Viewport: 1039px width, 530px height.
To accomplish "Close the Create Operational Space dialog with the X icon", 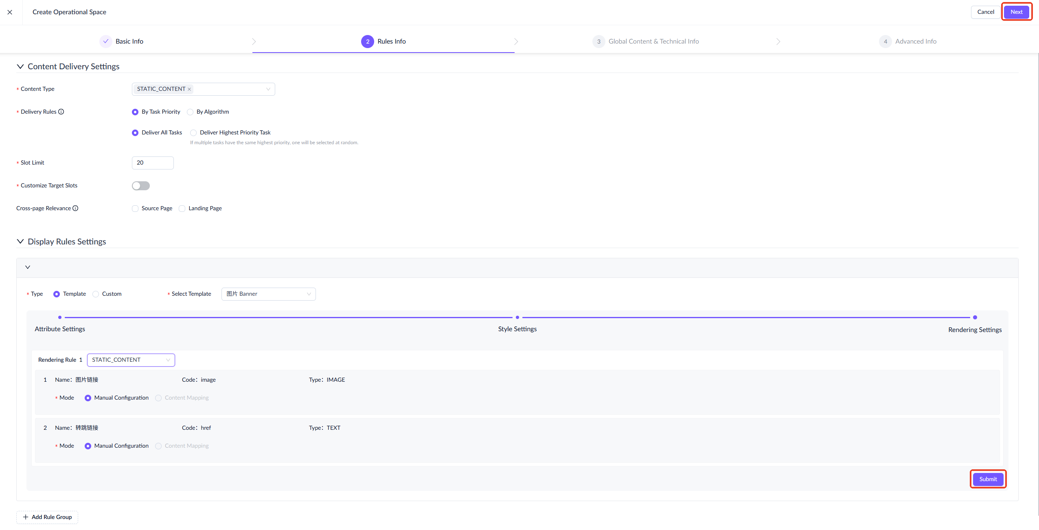I will point(10,12).
